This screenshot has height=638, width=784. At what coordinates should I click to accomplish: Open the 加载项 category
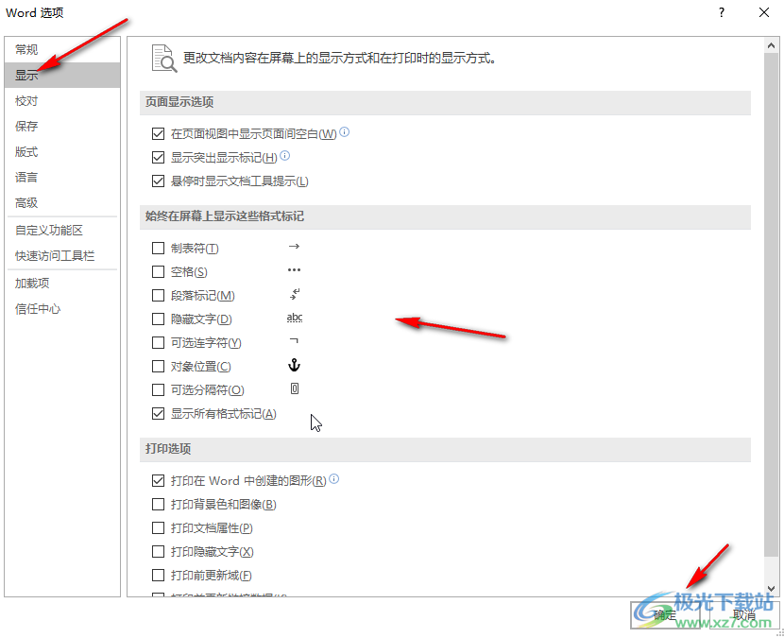coord(62,284)
